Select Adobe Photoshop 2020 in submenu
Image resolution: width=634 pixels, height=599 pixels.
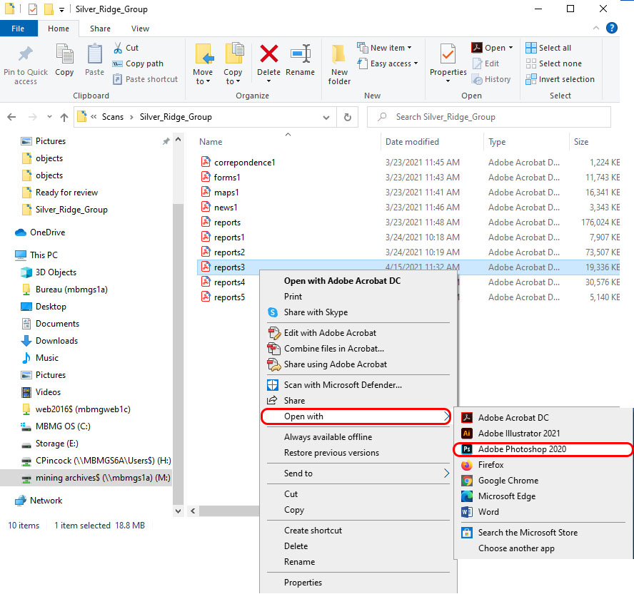click(522, 449)
